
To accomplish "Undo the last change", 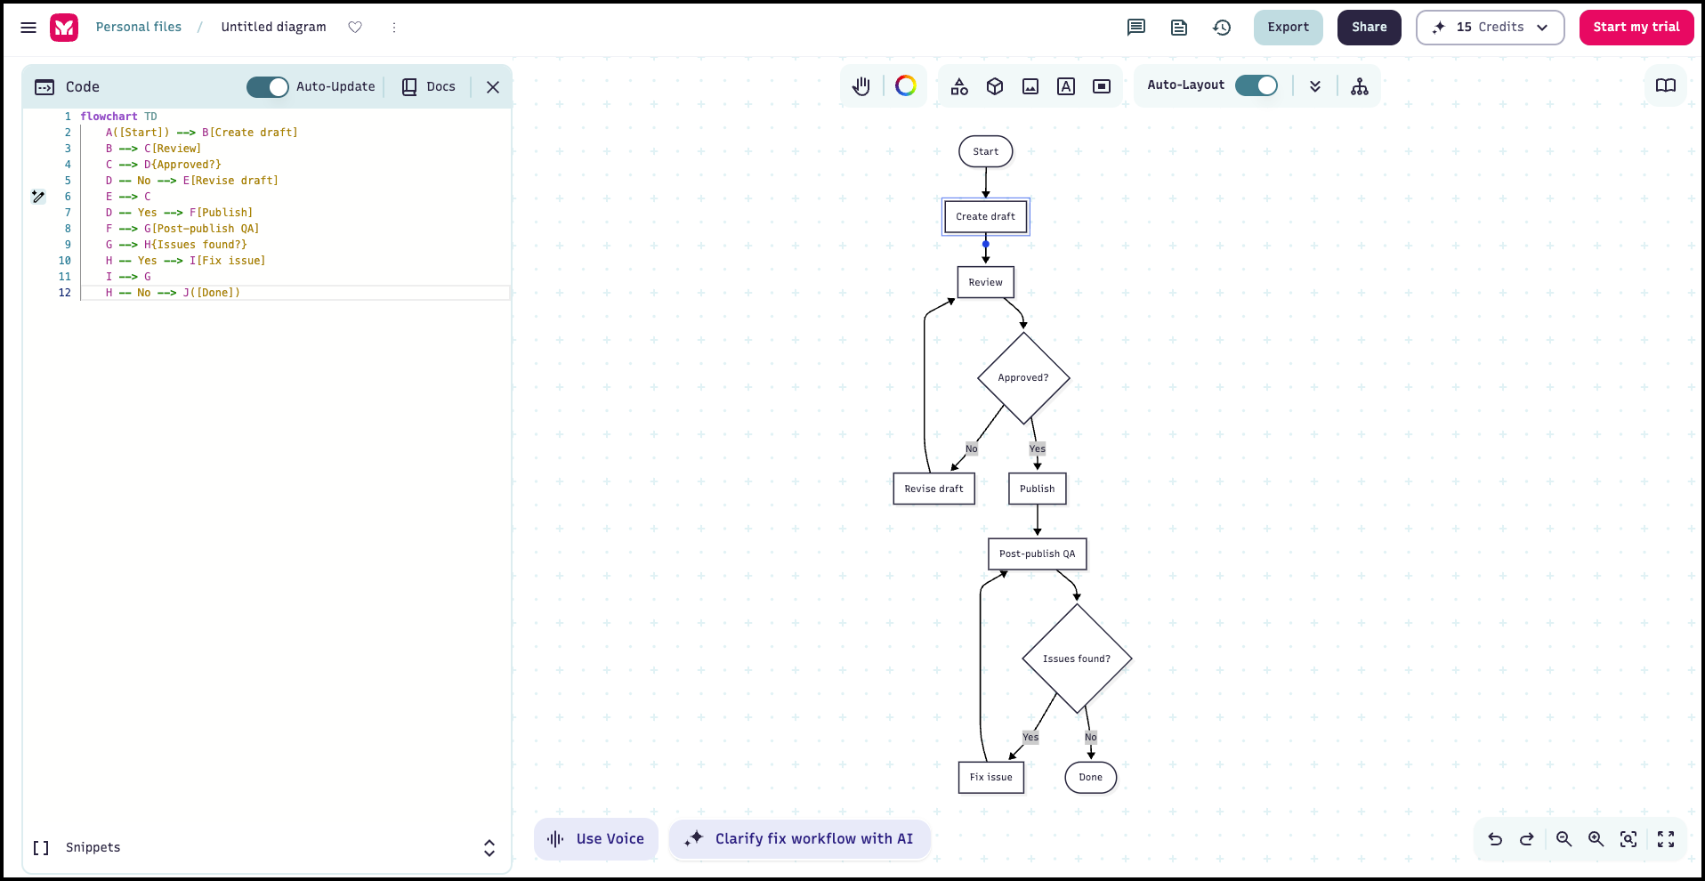I will pyautogui.click(x=1495, y=839).
